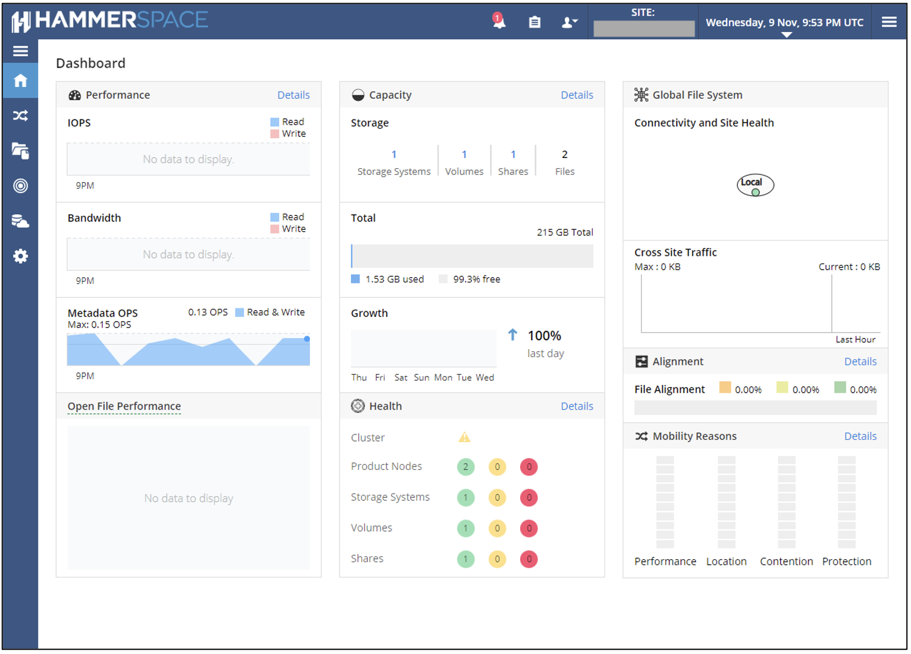Open the objectives target sidebar icon

pyautogui.click(x=21, y=186)
